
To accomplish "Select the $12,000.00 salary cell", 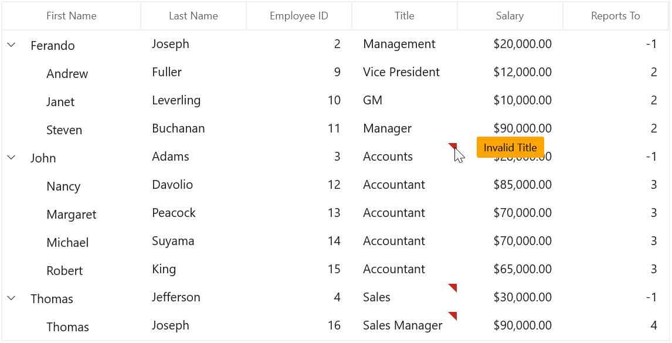I will coord(510,73).
